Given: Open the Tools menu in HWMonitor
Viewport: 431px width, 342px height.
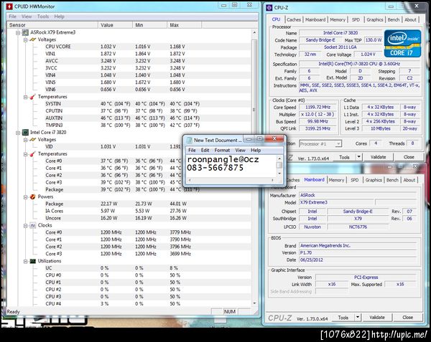Looking at the screenshot, I should (43, 16).
